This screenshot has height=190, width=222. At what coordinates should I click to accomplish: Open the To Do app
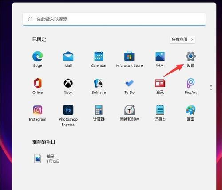(x=130, y=86)
